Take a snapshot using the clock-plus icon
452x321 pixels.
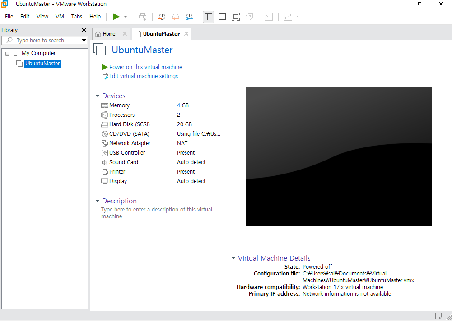[x=162, y=17]
